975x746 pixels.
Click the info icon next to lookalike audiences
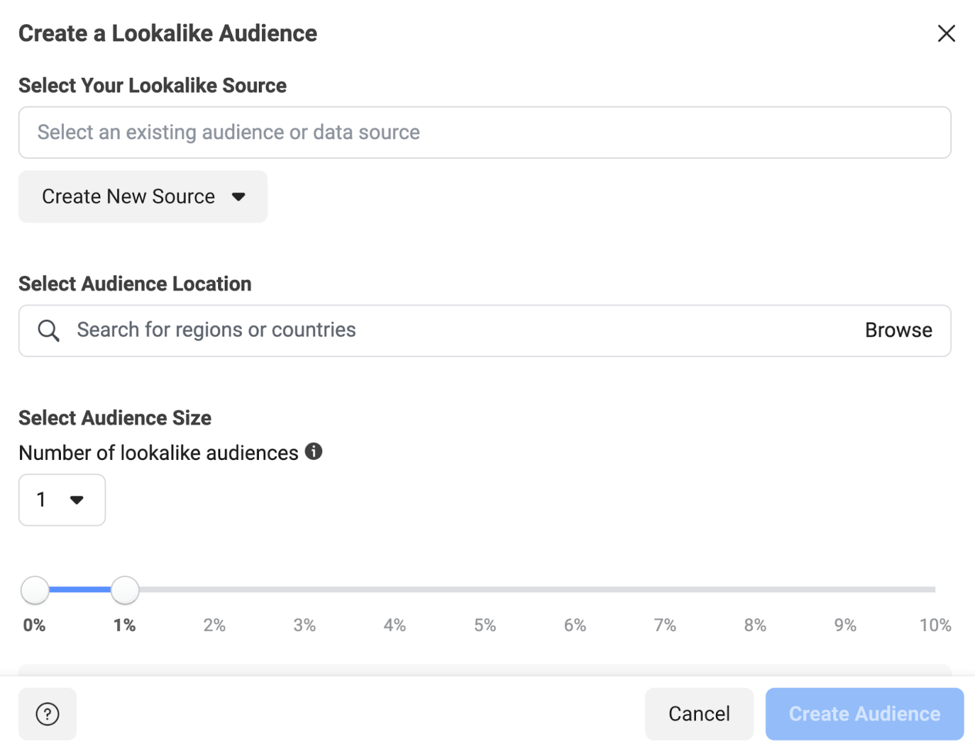coord(313,451)
